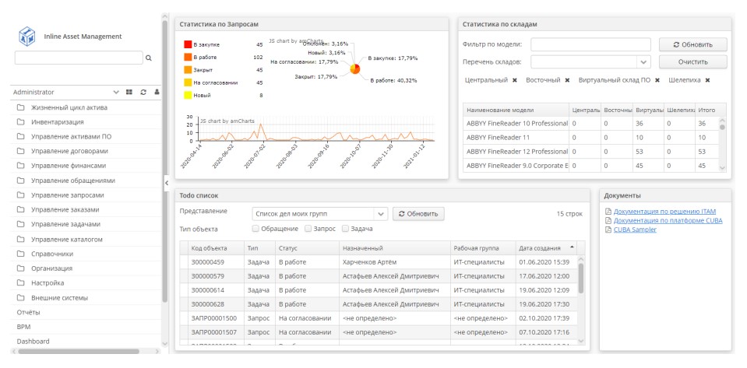Open the Перечень складов dropdown

click(643, 62)
